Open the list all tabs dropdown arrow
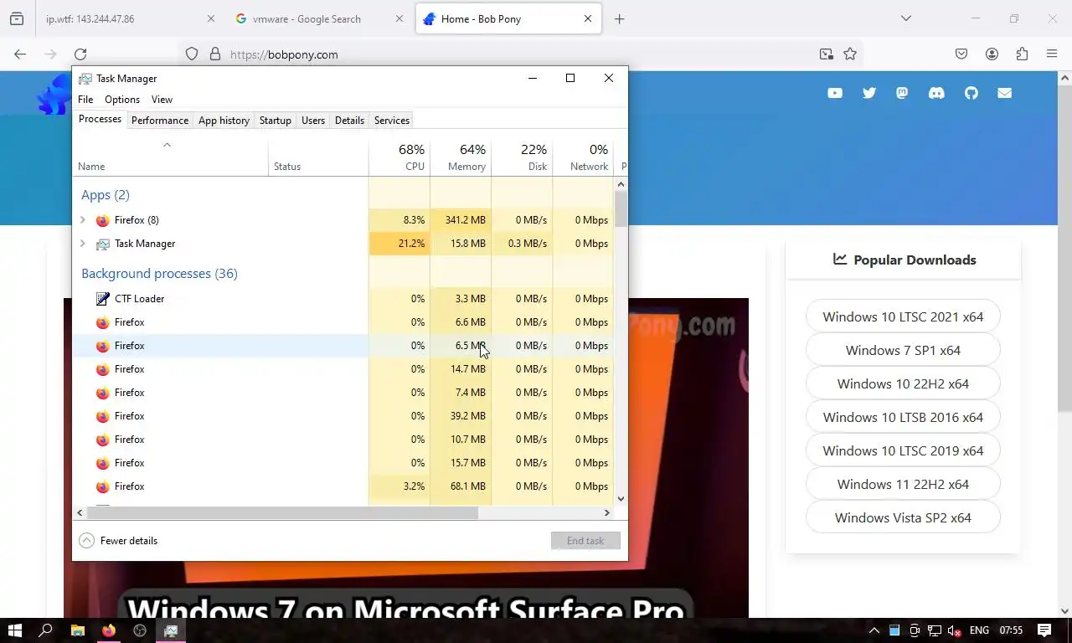1072x643 pixels. pos(905,19)
